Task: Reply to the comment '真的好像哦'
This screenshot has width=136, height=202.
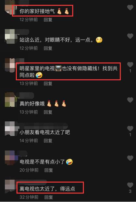Action: (x=48, y=112)
